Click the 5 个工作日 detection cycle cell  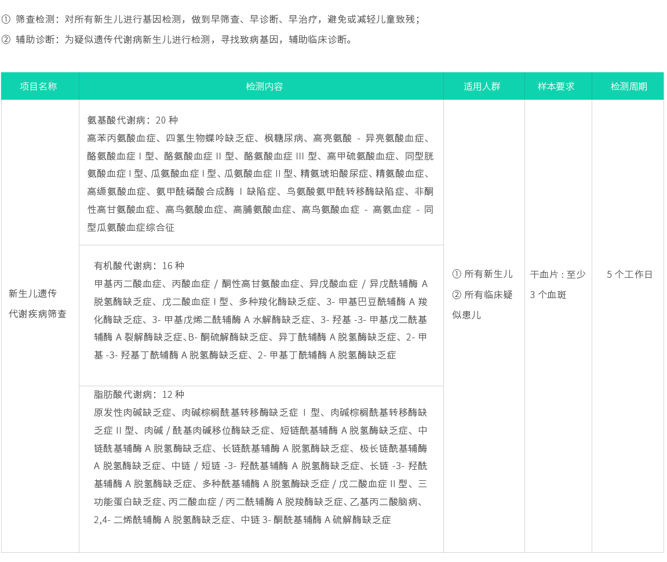coord(629,275)
